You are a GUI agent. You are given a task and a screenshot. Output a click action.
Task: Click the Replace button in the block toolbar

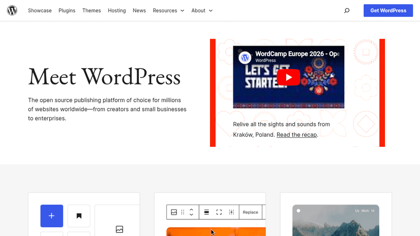tap(251, 212)
